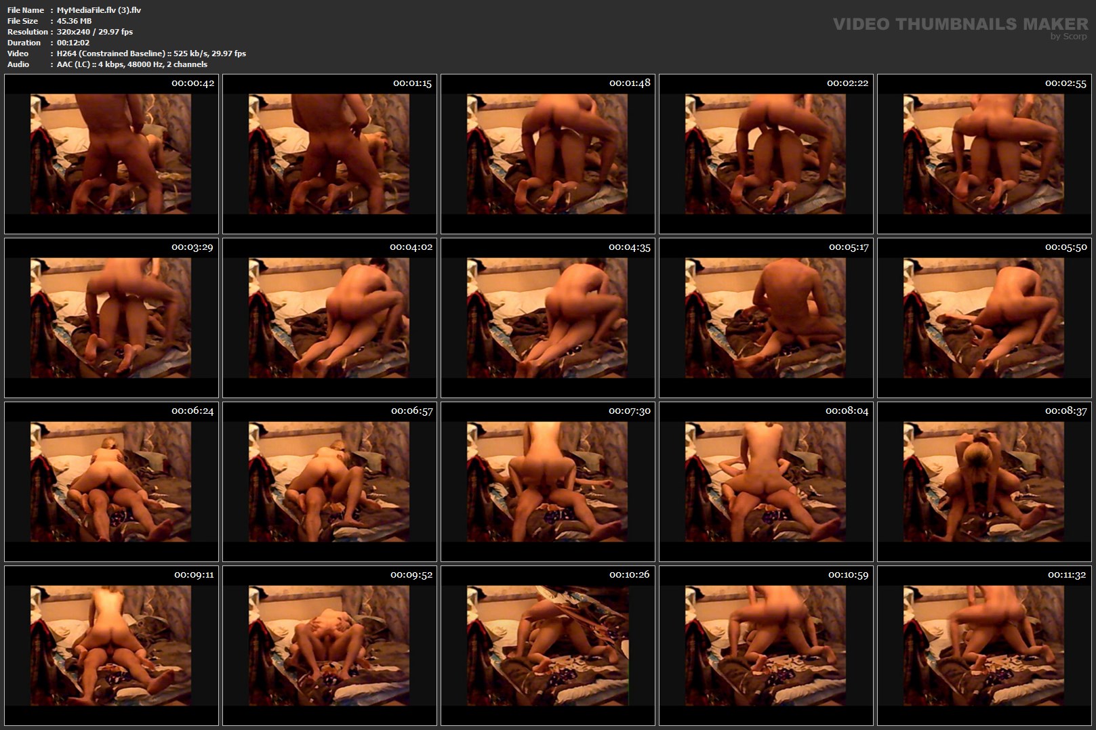Click the thumbnail labeled 00:06:24
Image resolution: width=1096 pixels, height=730 pixels.
(111, 481)
